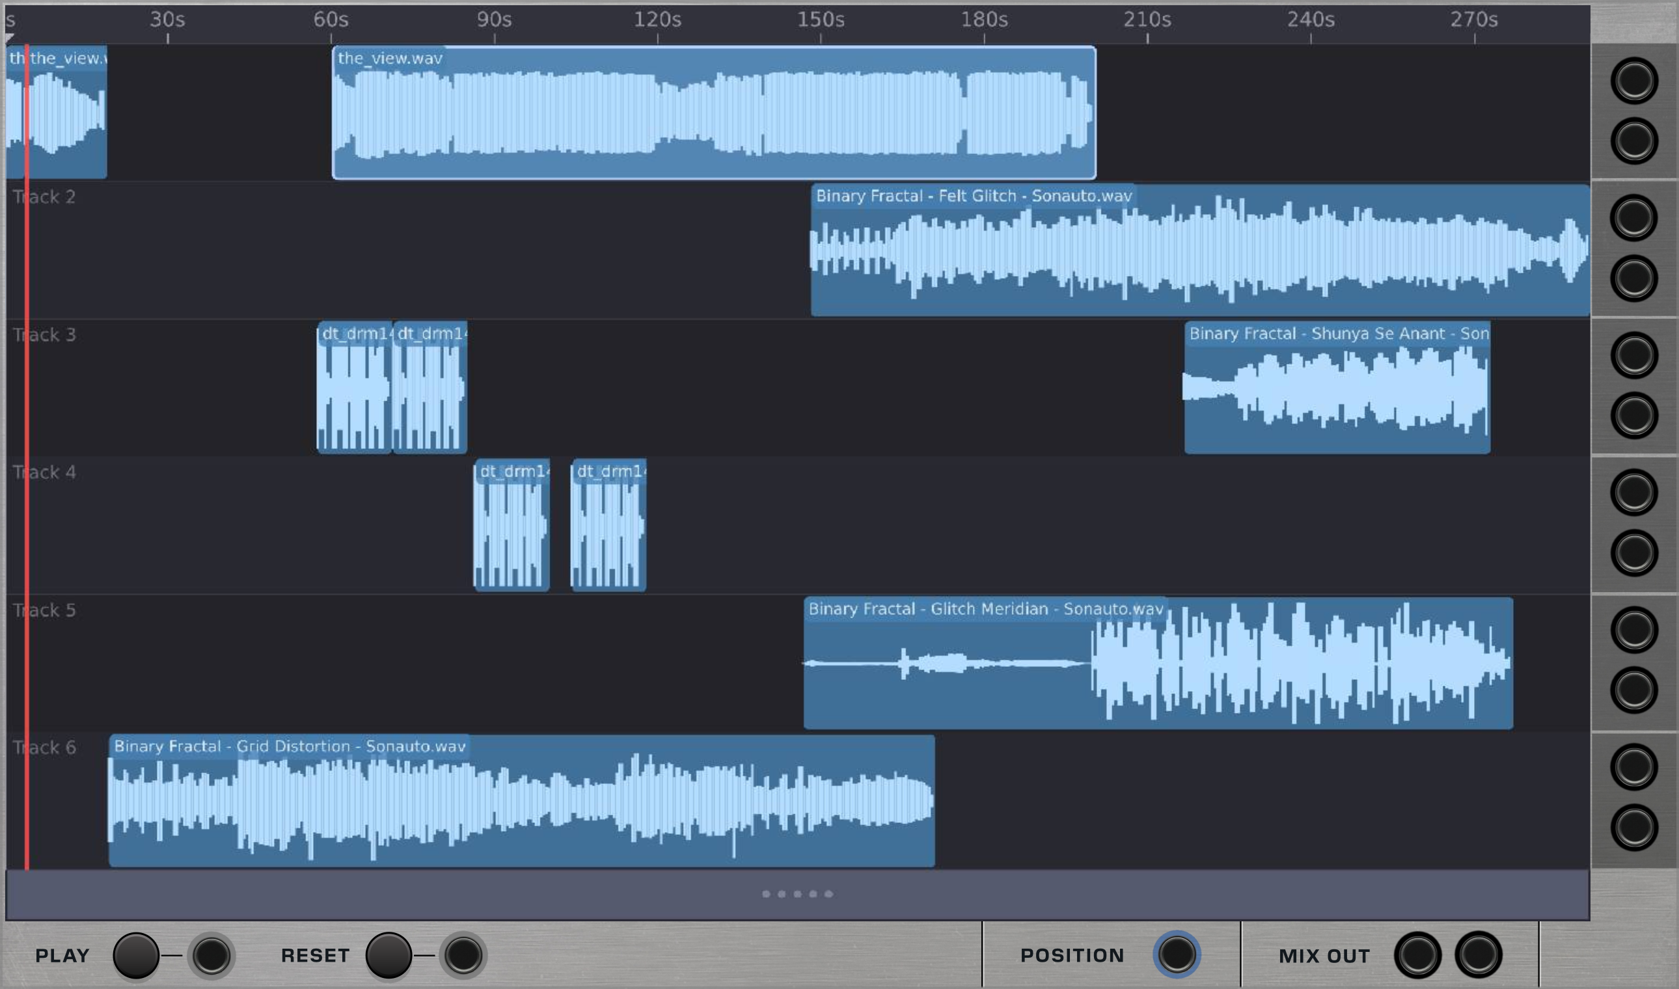Viewport: 1679px width, 989px height.
Task: Select the first dt_drm clip on Track 4
Action: (512, 526)
